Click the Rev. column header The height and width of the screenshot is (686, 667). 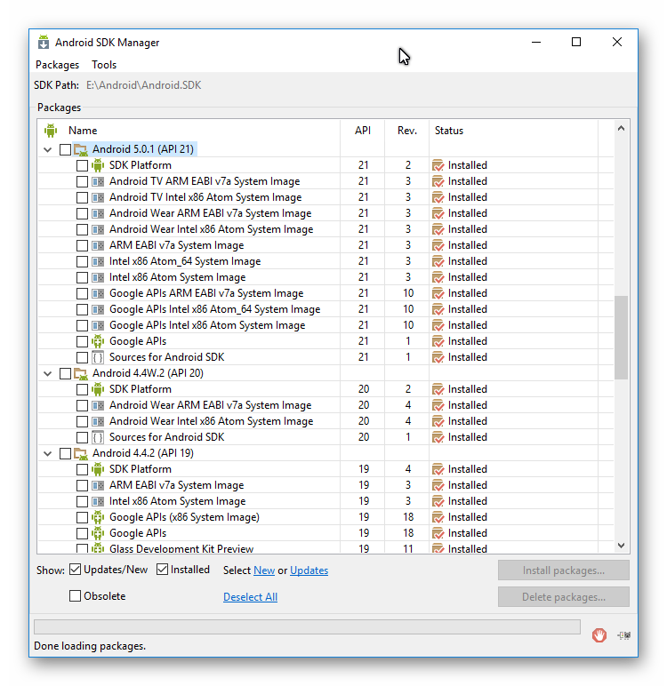click(x=406, y=131)
